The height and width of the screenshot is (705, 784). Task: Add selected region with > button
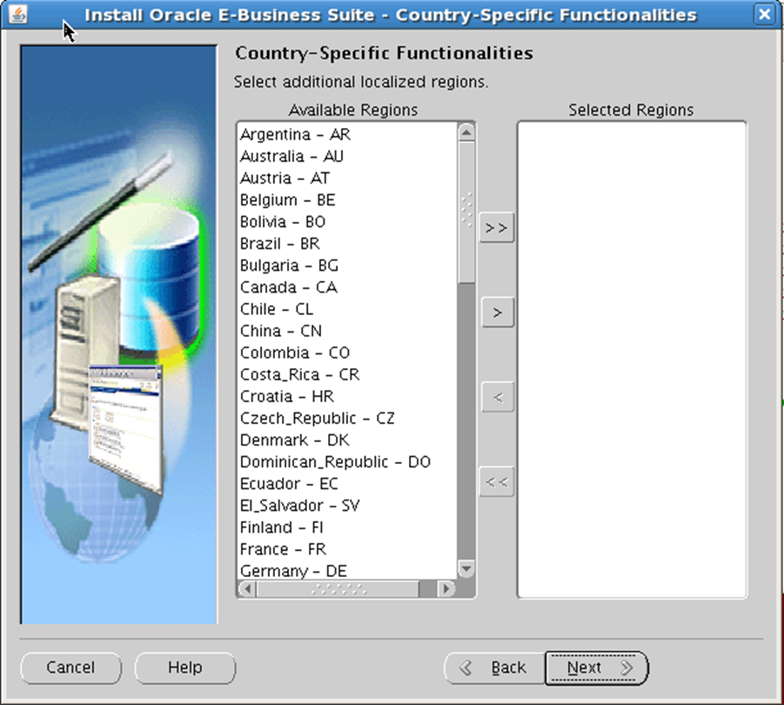[497, 313]
